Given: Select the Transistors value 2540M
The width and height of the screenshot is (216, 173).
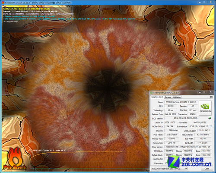Looking at the screenshot, I should pos(193,114).
